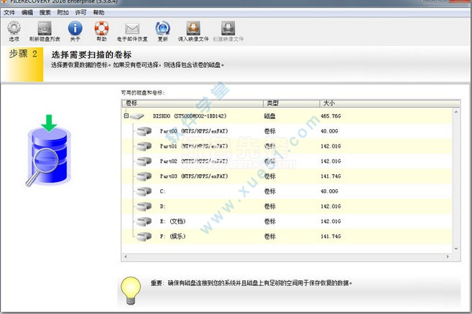Sort by 类型 column header
The image size is (472, 314).
[x=292, y=103]
